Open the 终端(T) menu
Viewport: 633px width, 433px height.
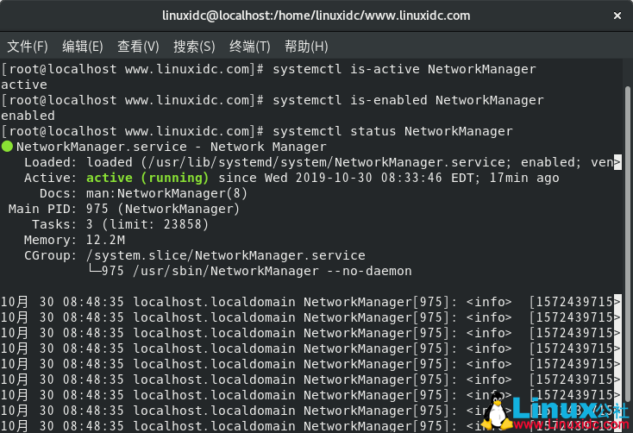[250, 46]
